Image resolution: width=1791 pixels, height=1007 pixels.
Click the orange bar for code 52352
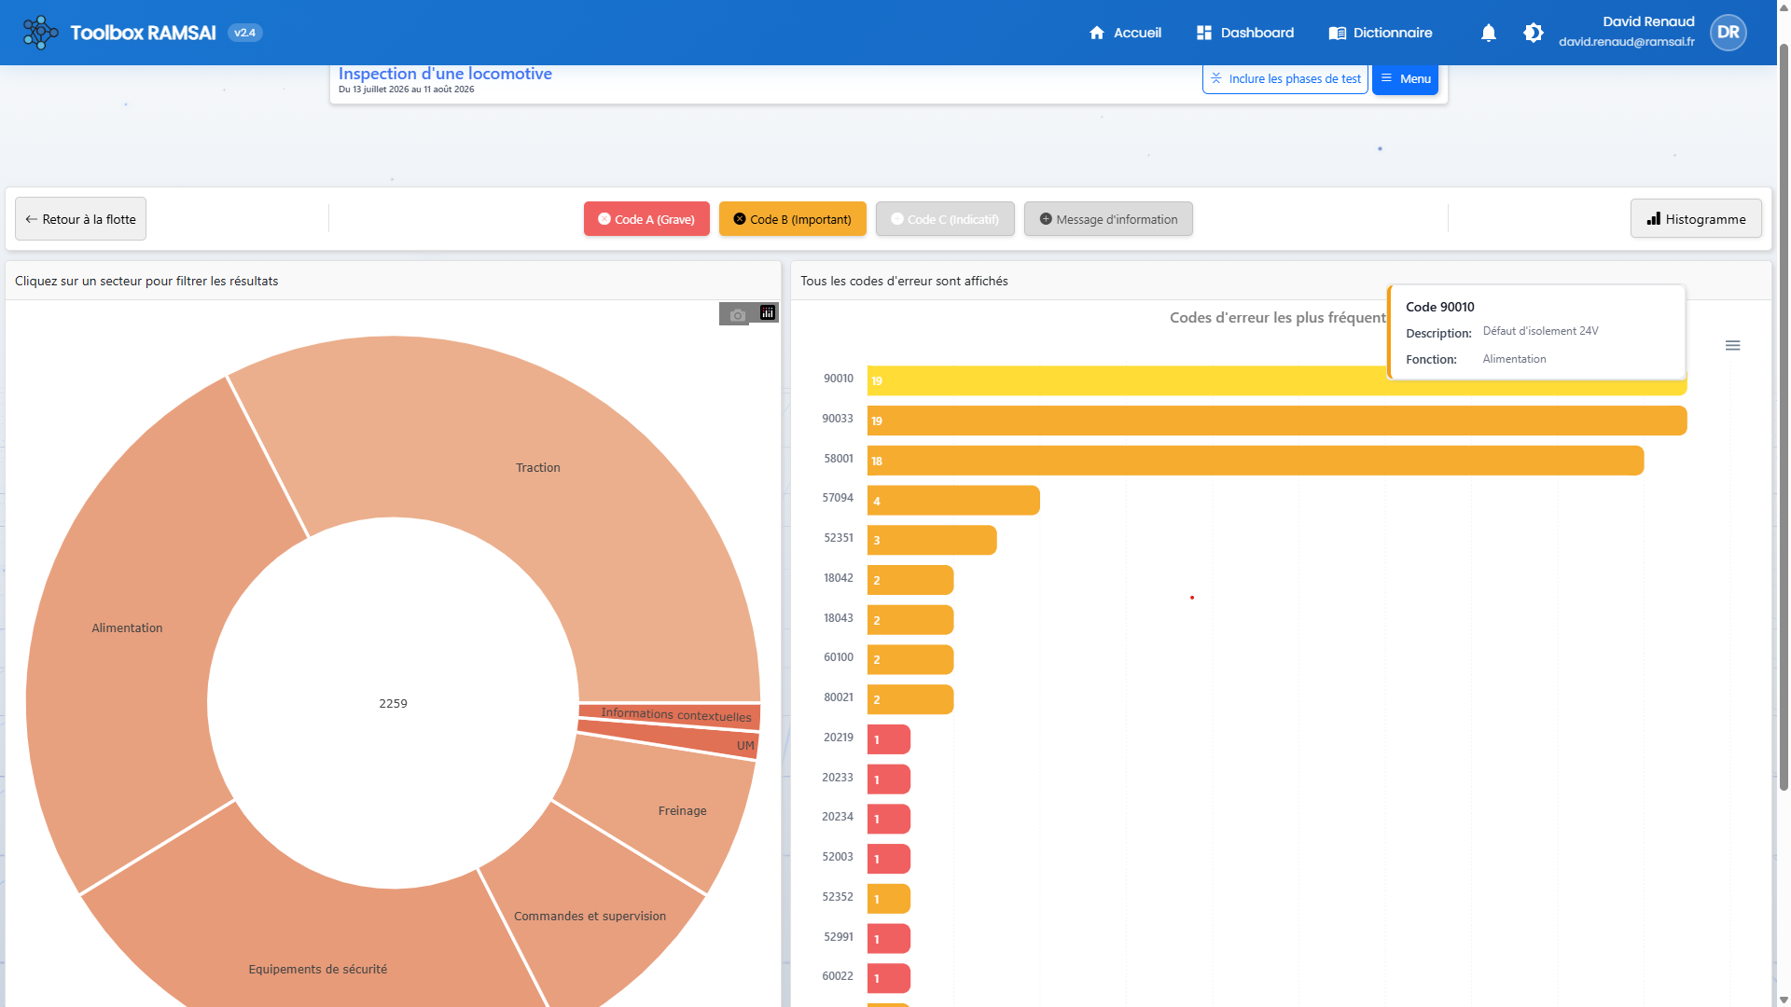pyautogui.click(x=889, y=899)
